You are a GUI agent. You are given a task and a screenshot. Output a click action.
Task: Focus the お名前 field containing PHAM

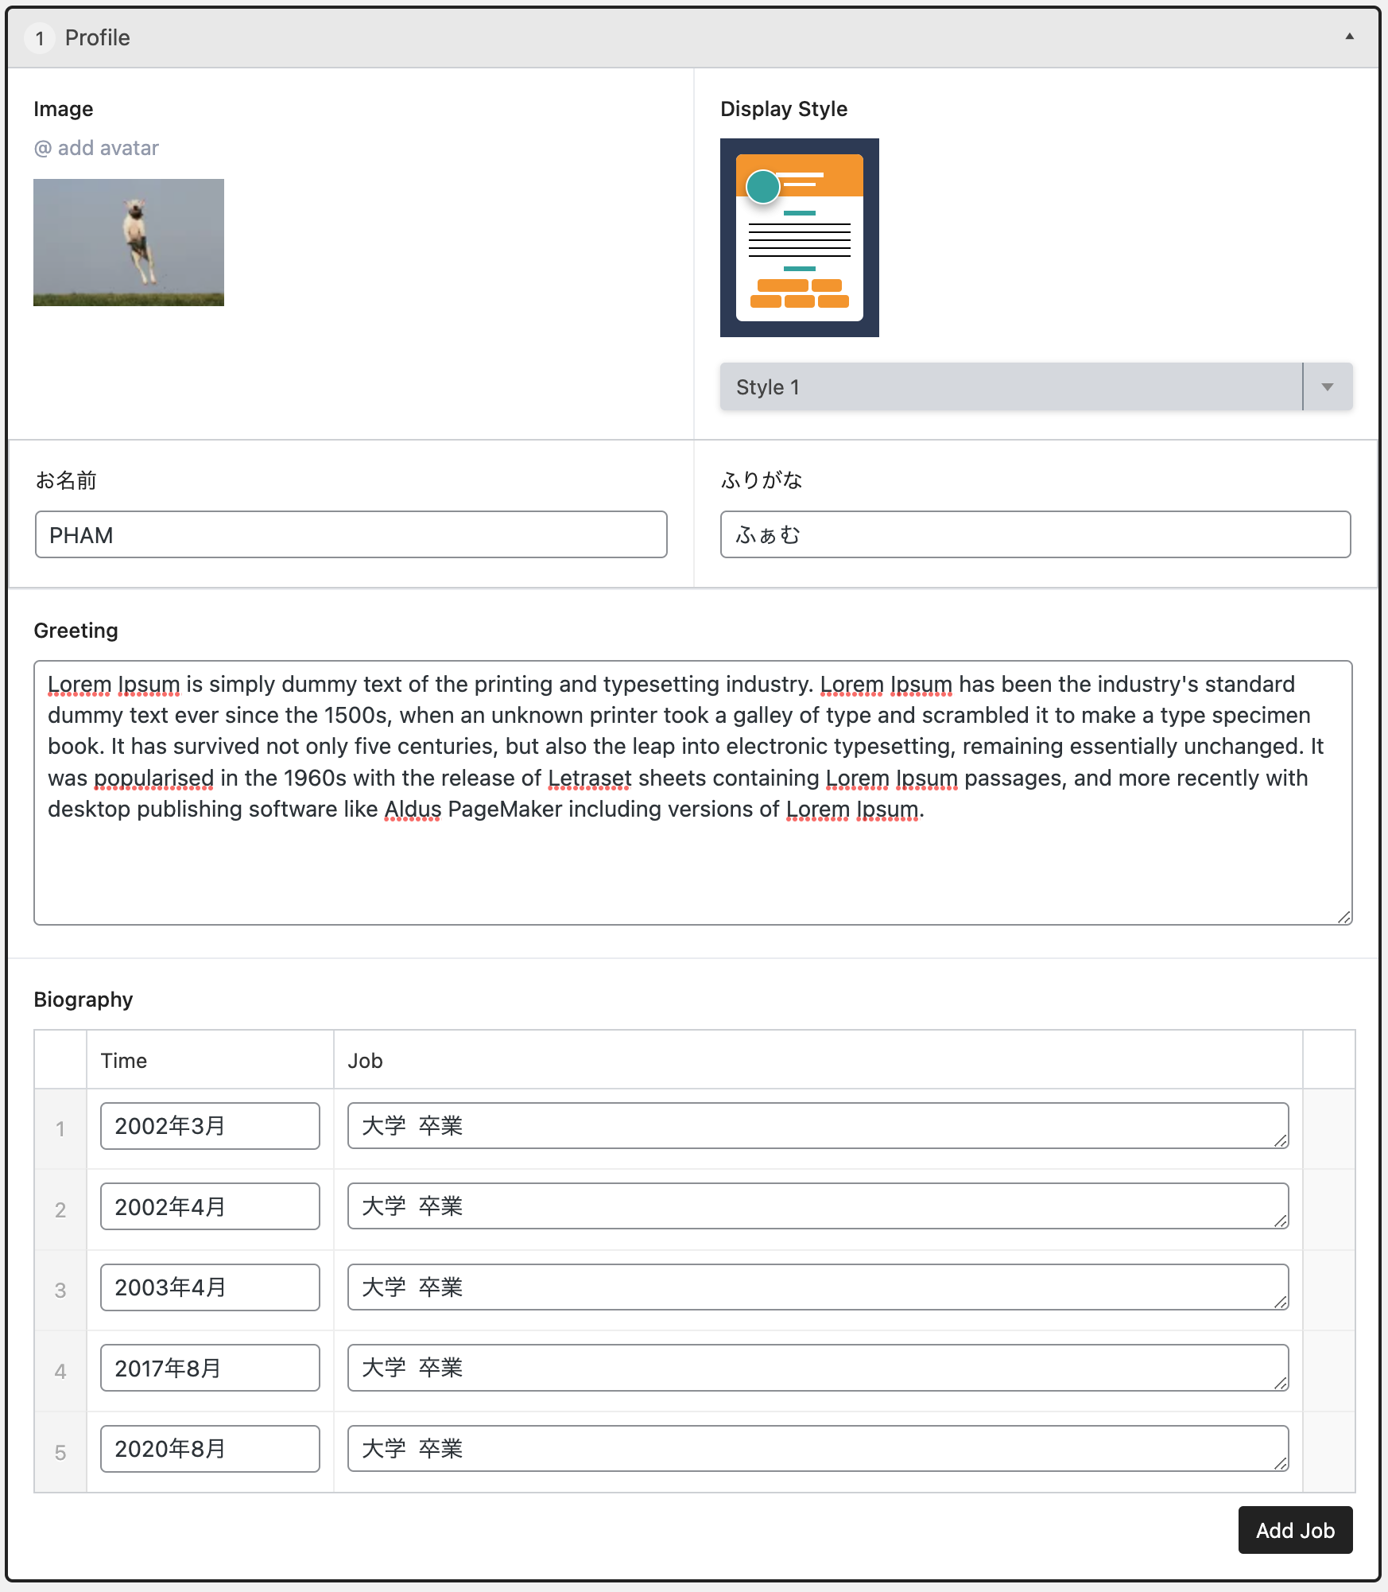tap(351, 535)
